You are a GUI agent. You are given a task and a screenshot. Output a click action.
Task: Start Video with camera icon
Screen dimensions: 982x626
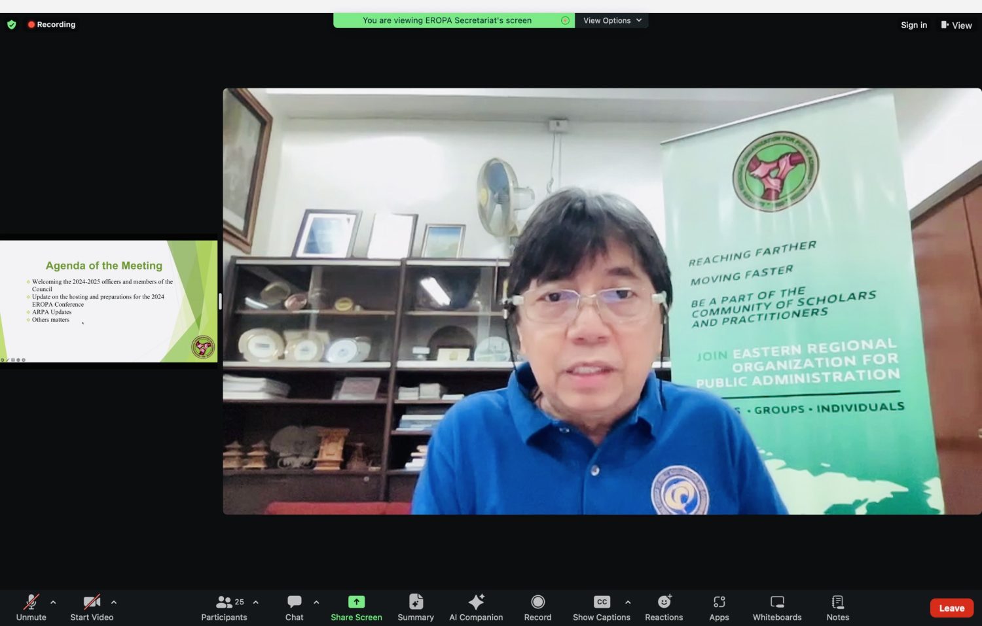click(92, 608)
